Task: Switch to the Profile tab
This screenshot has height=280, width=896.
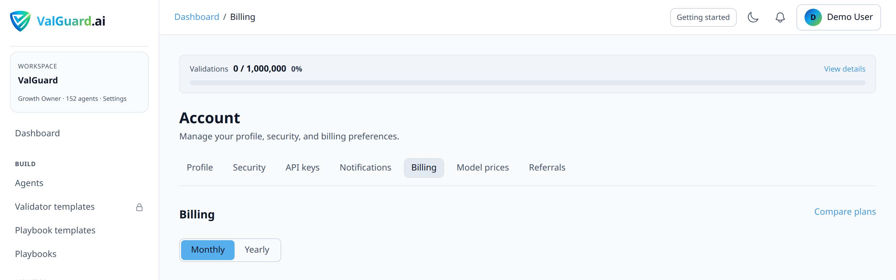Action: [200, 168]
